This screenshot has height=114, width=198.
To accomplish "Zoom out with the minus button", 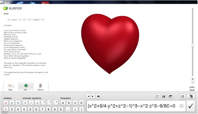I will (x=192, y=82).
